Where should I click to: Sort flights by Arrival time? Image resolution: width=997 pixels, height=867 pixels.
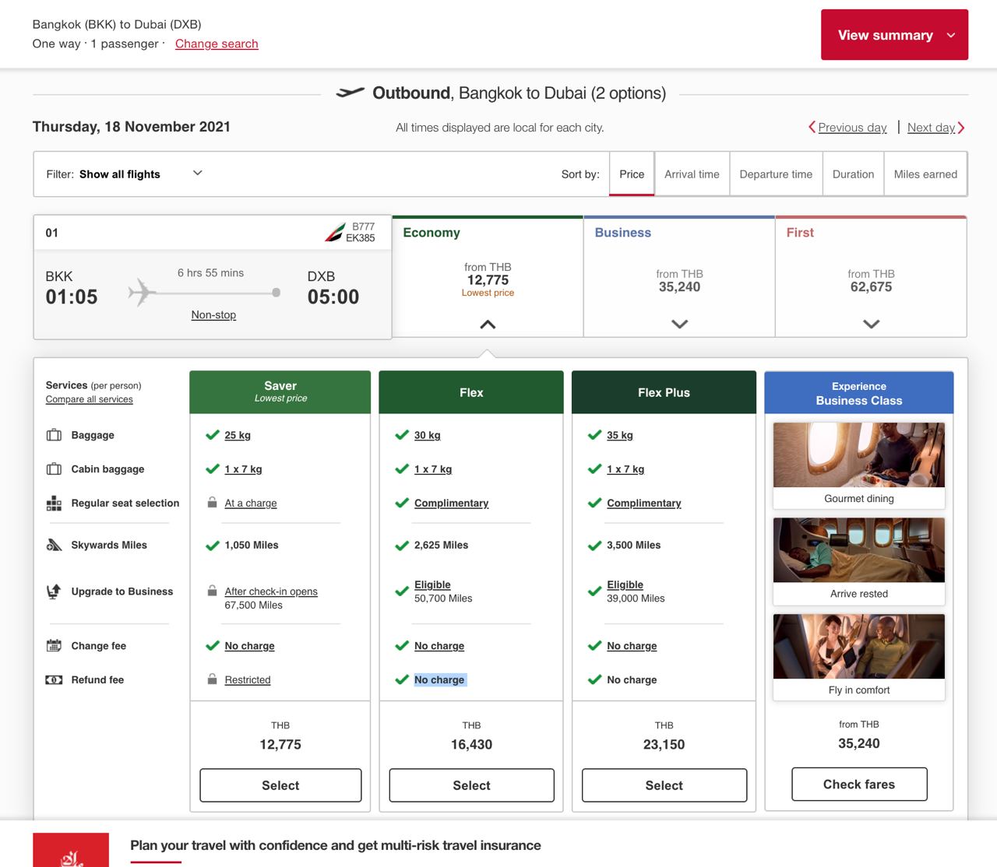pos(692,174)
